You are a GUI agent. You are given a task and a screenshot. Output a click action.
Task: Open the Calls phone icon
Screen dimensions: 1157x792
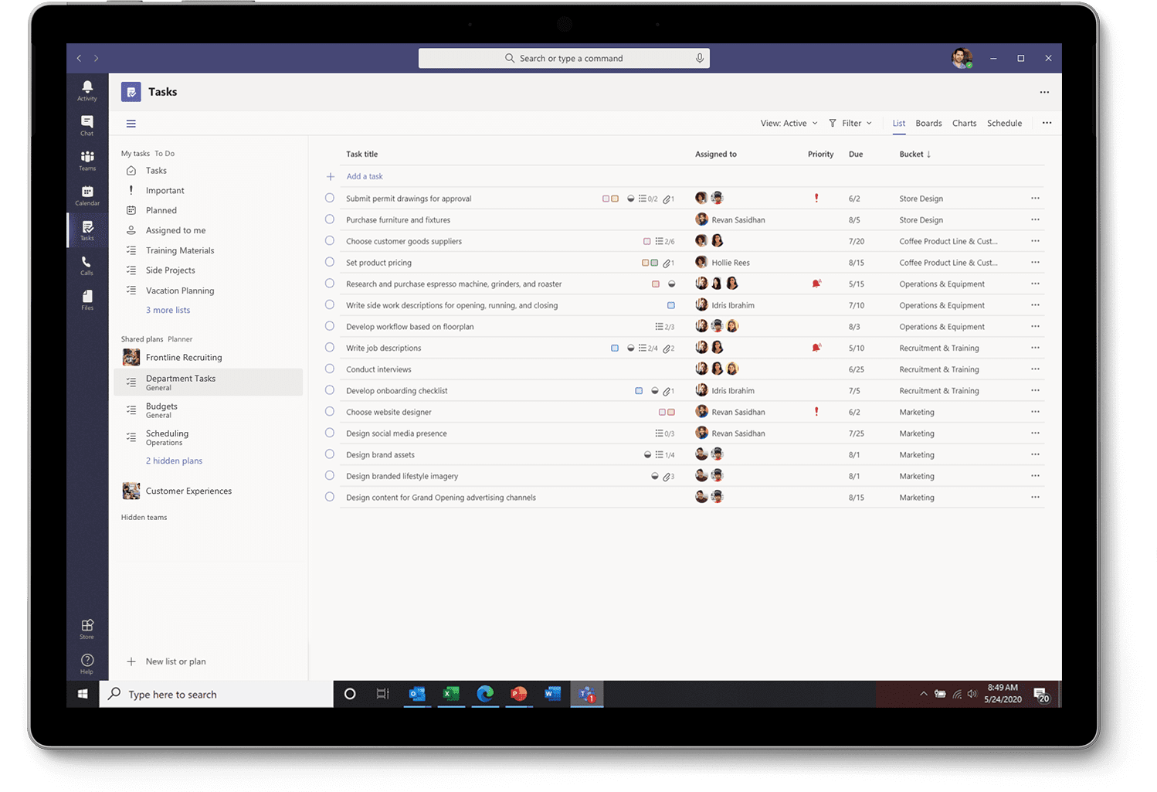pos(87,265)
